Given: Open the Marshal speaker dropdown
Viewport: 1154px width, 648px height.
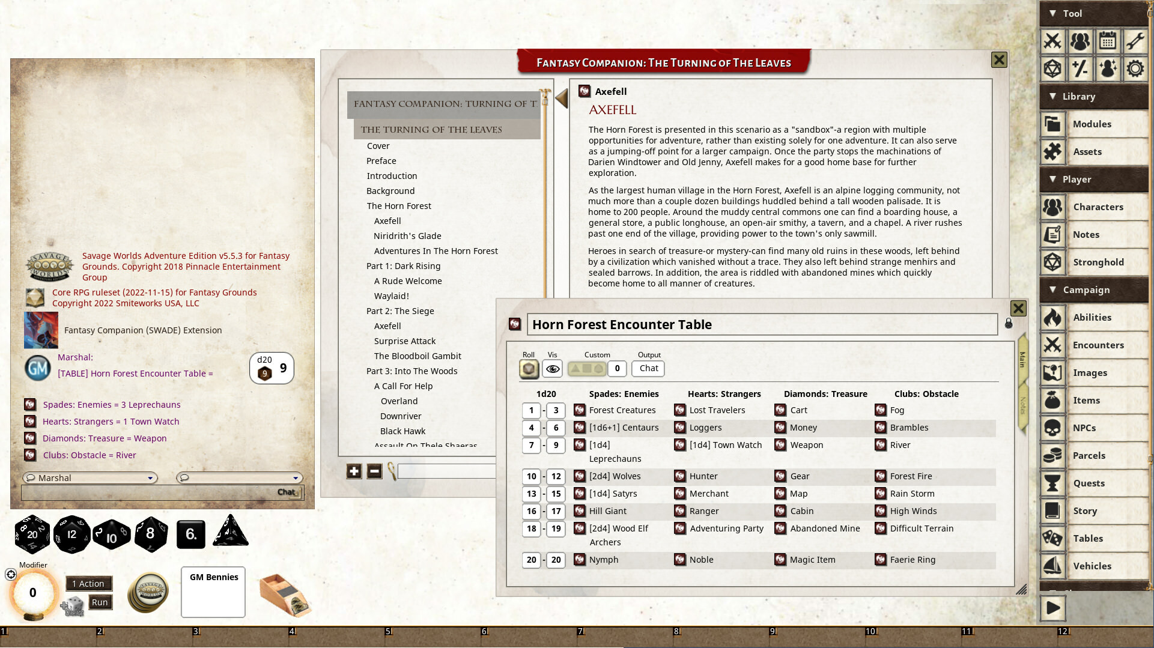Looking at the screenshot, I should click(150, 477).
